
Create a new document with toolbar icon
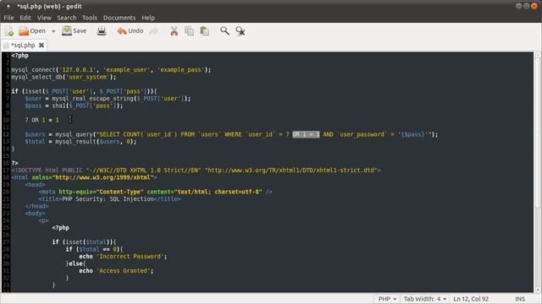point(9,31)
